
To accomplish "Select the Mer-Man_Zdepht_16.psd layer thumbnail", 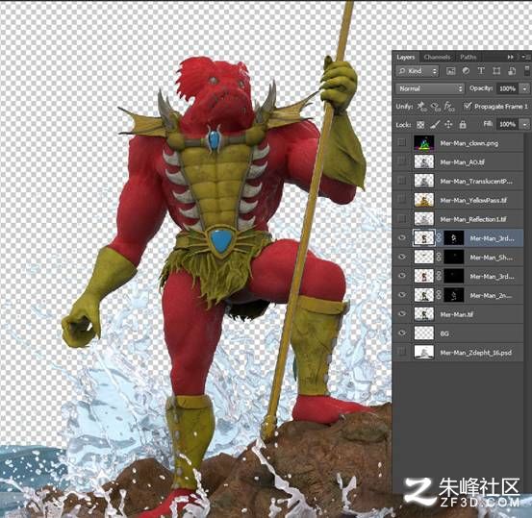I will click(x=423, y=353).
